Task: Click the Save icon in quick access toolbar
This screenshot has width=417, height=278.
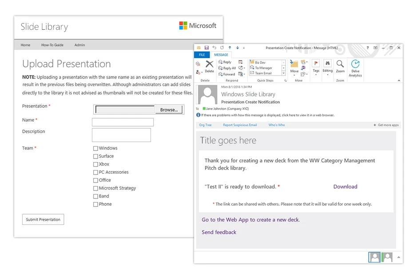Action: (x=207, y=48)
